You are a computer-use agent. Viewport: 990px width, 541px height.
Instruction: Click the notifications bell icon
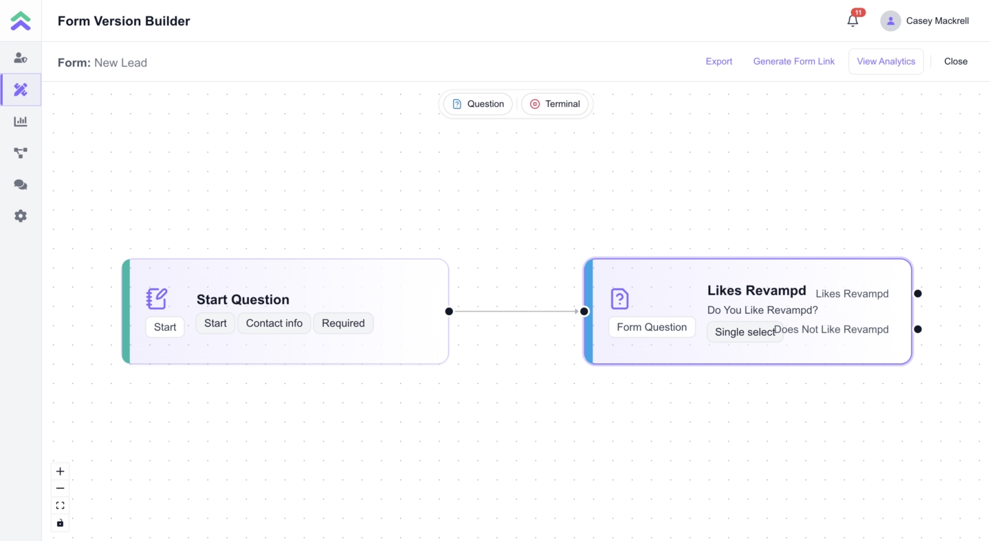(x=852, y=21)
